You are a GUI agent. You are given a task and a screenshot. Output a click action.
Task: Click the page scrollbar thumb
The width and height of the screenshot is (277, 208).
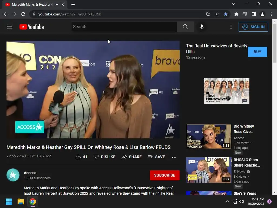[x=274, y=43]
